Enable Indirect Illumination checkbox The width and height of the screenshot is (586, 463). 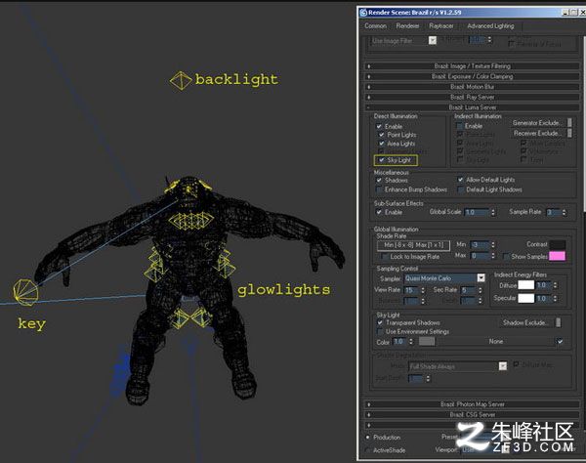pyautogui.click(x=460, y=126)
